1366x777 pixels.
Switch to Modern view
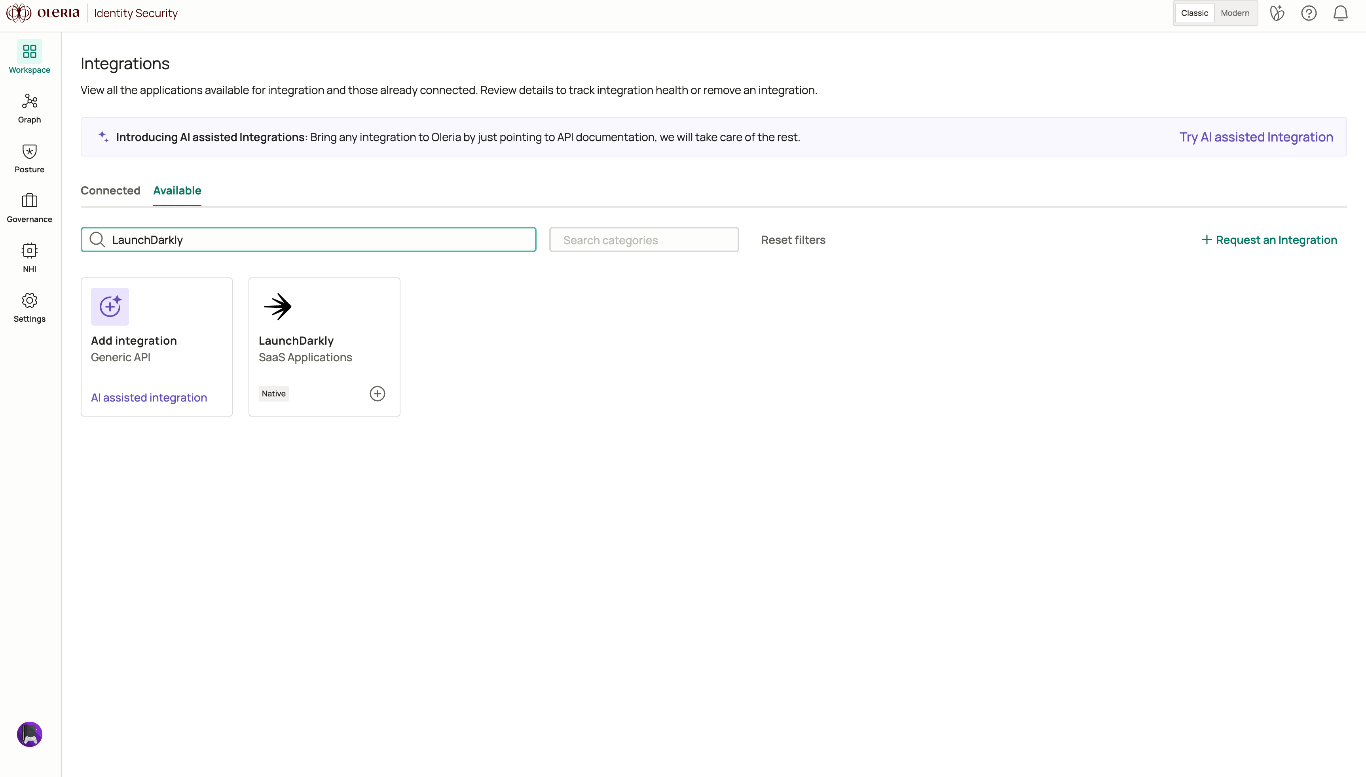click(x=1235, y=13)
